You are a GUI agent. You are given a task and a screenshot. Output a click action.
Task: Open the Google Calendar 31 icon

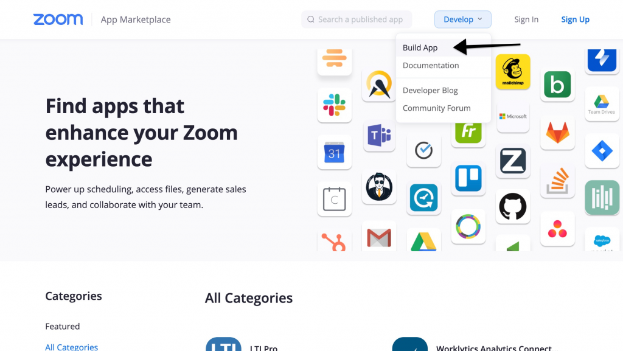(335, 152)
